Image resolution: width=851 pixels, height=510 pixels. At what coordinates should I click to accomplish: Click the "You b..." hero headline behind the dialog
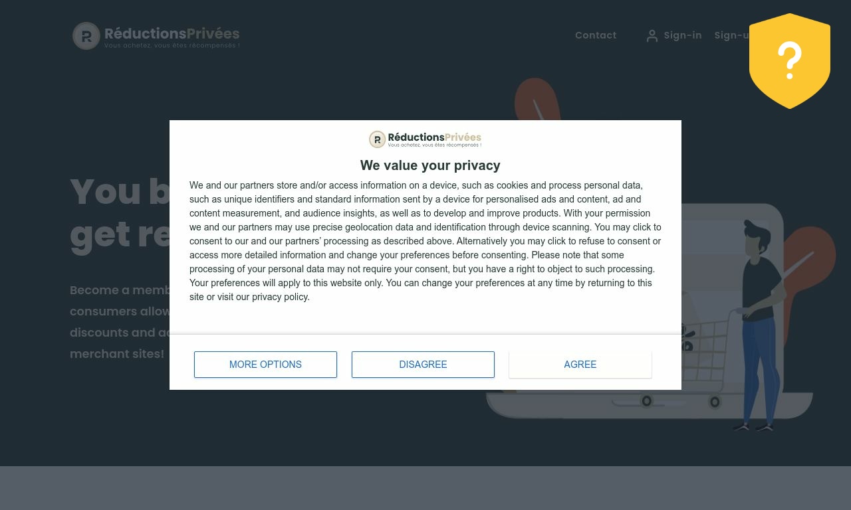tap(120, 212)
